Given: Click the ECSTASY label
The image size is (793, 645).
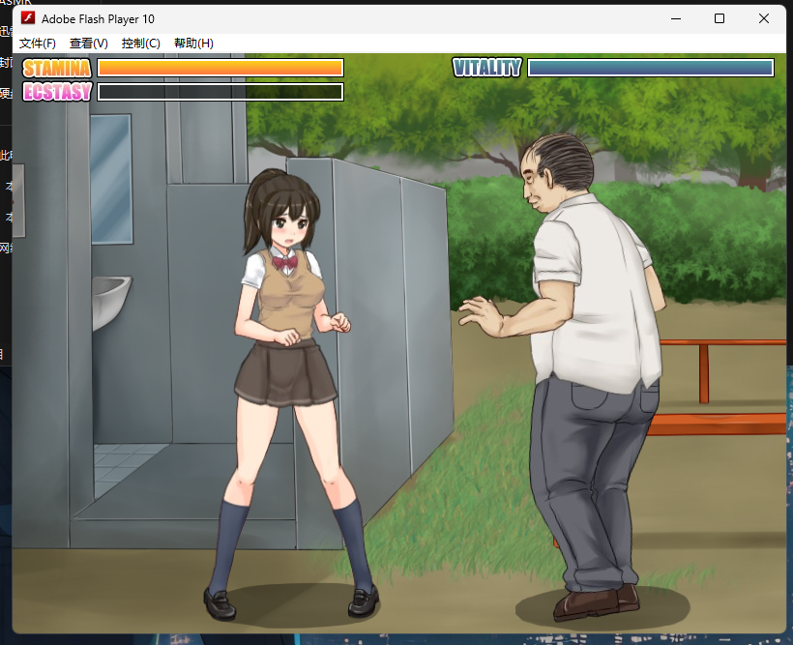Looking at the screenshot, I should [57, 92].
